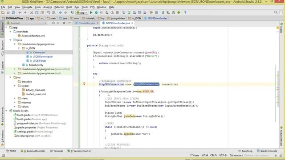Screen dimensions: 285x160
Task: Select JSONParser class in project tree
Action: (x=40, y=61)
